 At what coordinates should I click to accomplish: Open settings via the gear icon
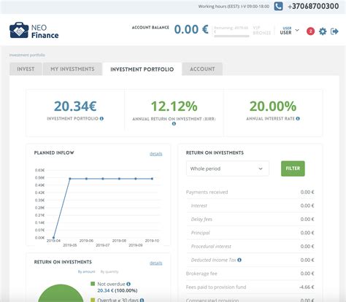coord(323,31)
